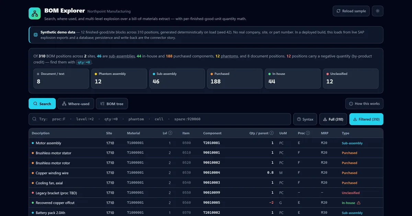Select Legacy bracket (proc TBD) row

(206, 193)
